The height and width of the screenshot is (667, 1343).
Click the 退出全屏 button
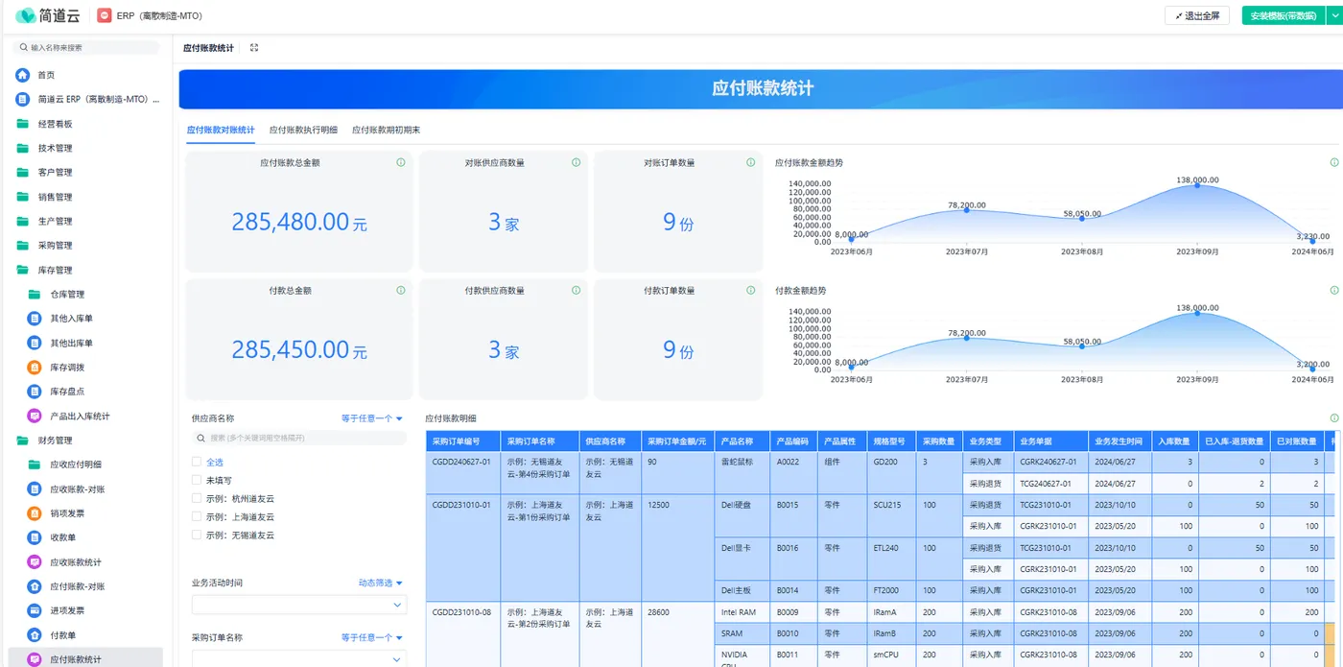[x=1197, y=16]
